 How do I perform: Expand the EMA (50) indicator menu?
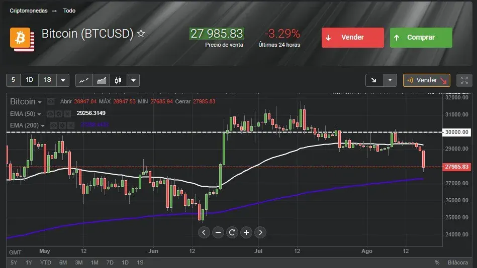pos(39,114)
